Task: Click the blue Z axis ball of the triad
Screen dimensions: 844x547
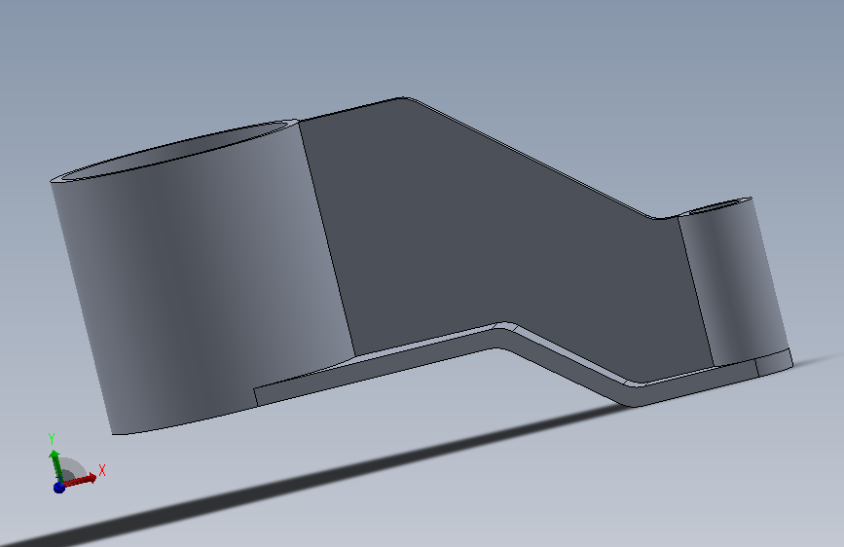Action: 59,488
